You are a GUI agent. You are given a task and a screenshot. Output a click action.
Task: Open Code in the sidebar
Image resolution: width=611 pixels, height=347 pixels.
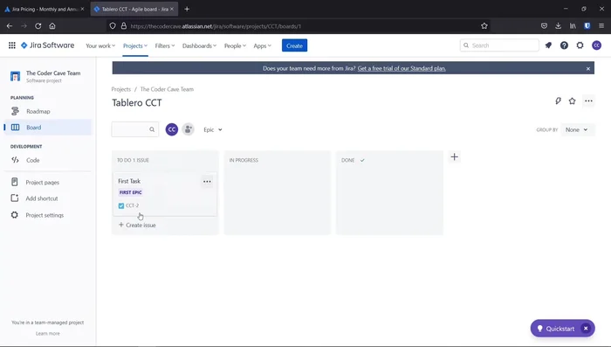coord(47,160)
